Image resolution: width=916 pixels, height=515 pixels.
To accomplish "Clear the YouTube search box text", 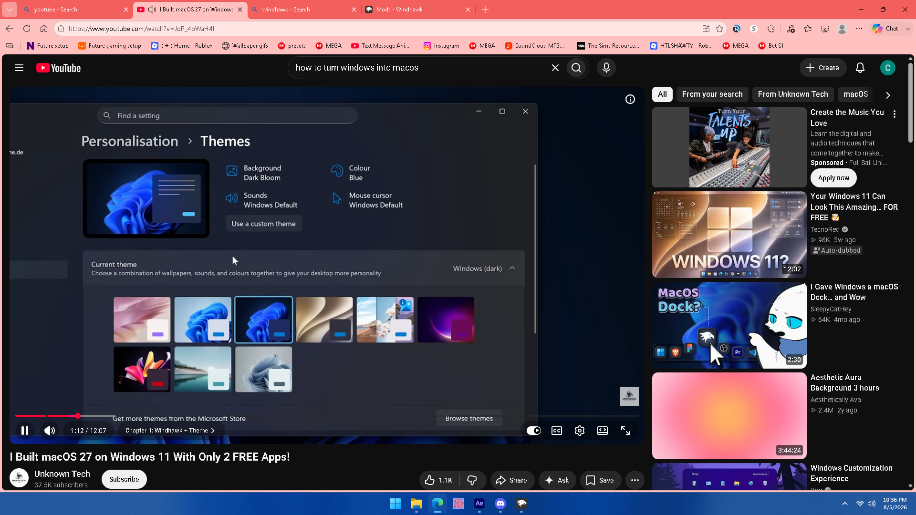I will pos(555,68).
